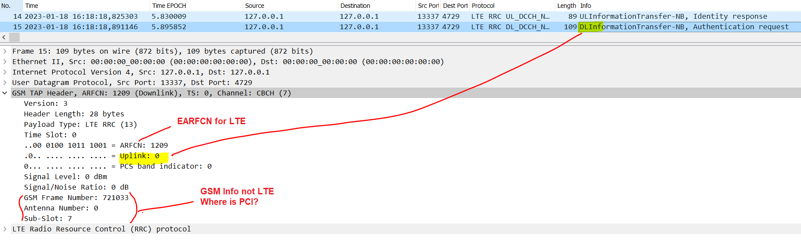Sort by the Src Port column header
The image size is (801, 241).
(428, 6)
